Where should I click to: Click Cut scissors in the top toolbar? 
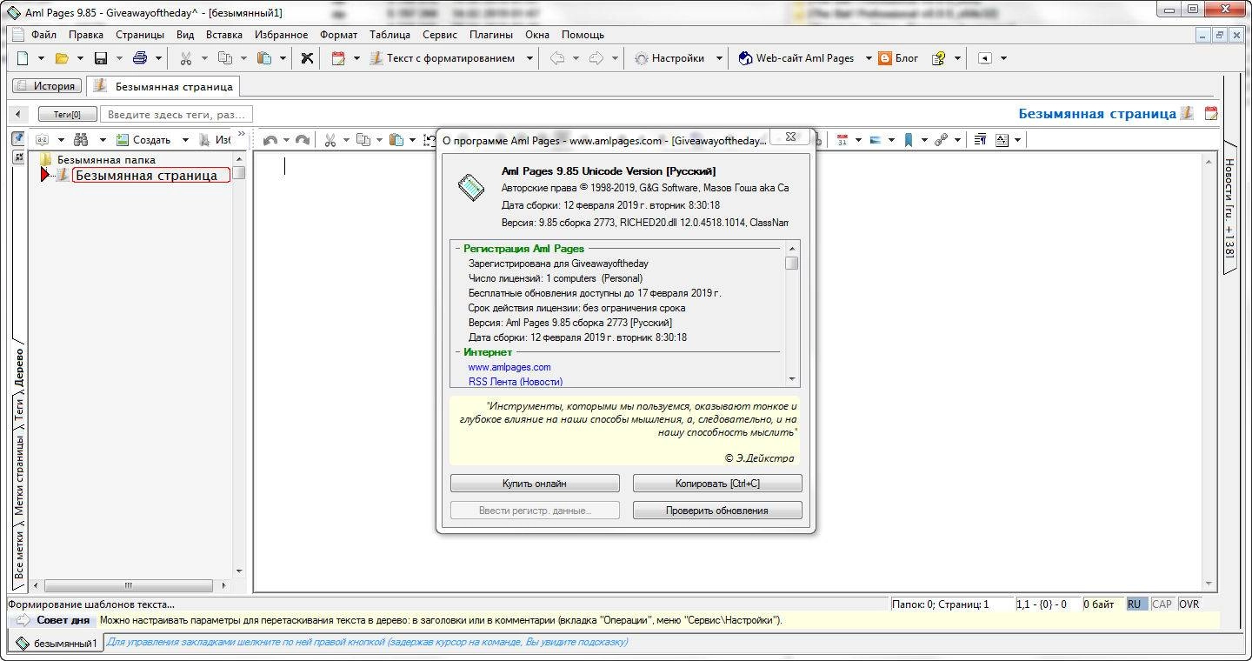point(185,58)
